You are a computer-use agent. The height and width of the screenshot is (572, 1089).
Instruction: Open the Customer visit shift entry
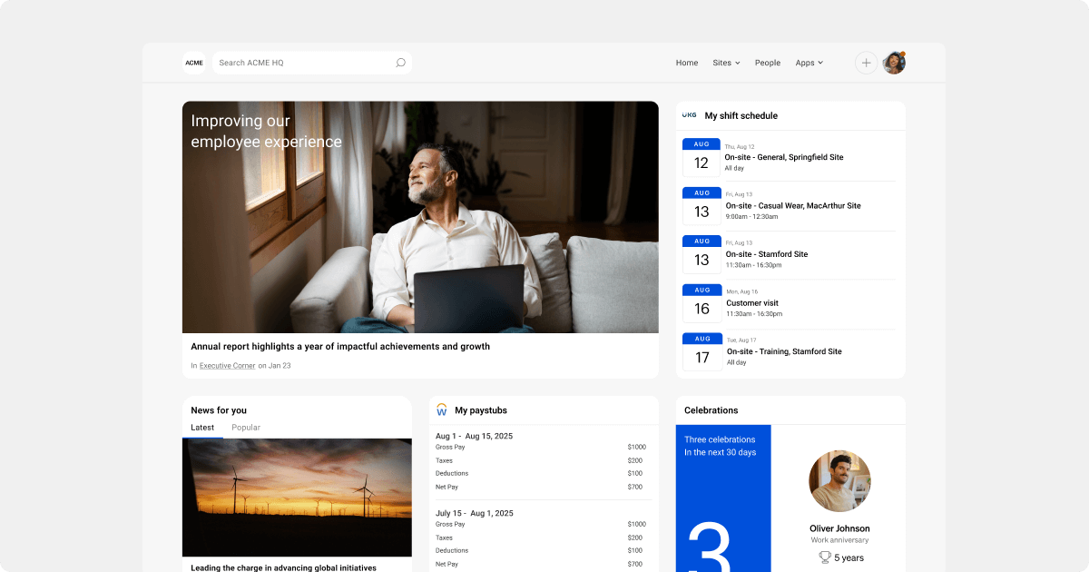(x=752, y=303)
